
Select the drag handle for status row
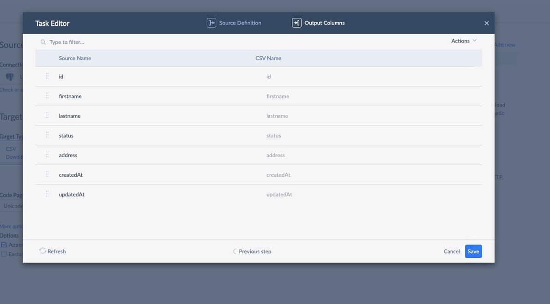[47, 135]
